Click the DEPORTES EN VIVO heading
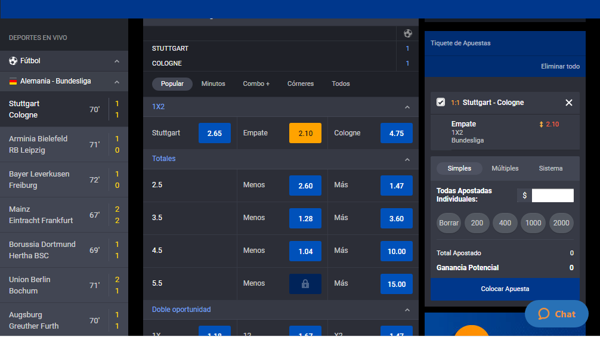Viewport: 600px width, 337px height. point(38,38)
